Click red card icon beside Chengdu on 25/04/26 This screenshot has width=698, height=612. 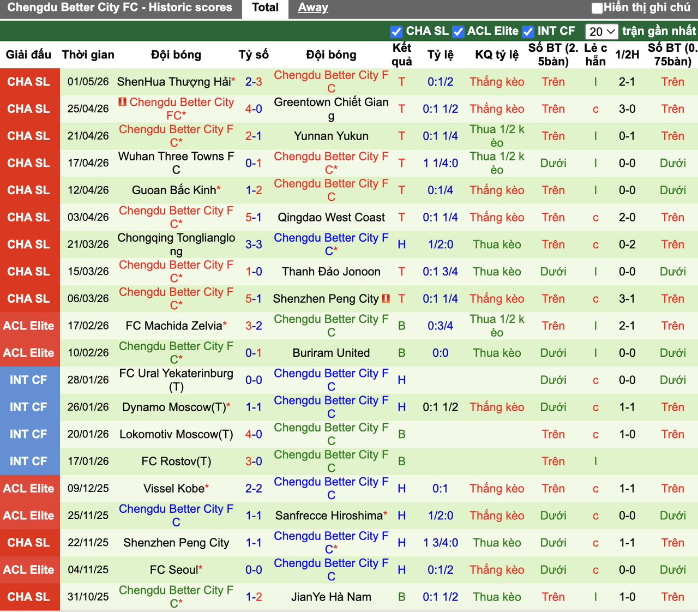point(122,101)
